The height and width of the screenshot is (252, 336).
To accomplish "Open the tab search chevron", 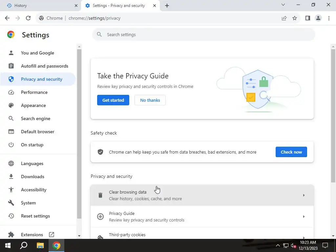I will click(283, 5).
